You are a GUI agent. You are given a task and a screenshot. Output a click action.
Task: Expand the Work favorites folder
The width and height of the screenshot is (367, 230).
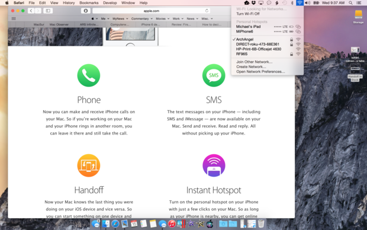click(178, 18)
